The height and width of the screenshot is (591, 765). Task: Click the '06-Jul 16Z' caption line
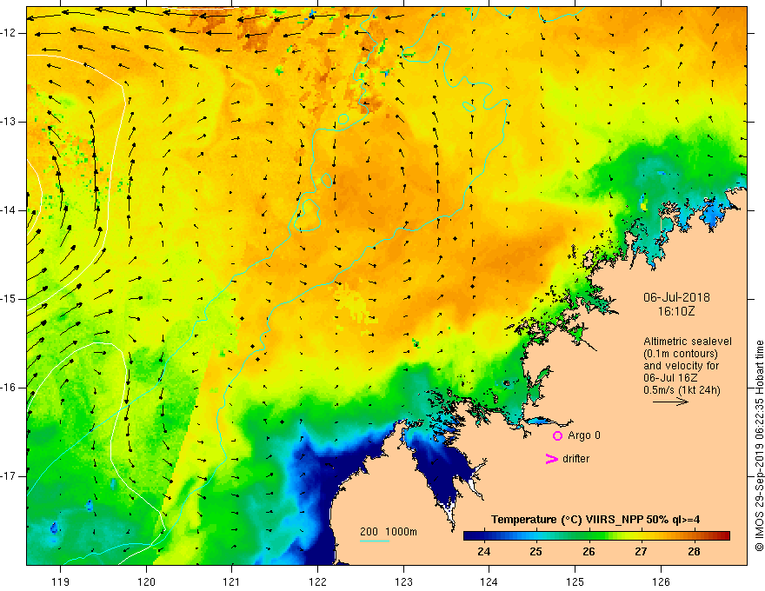click(670, 378)
